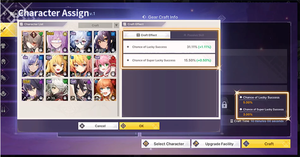Click the Select Character button
The image size is (300, 157).
point(166,144)
